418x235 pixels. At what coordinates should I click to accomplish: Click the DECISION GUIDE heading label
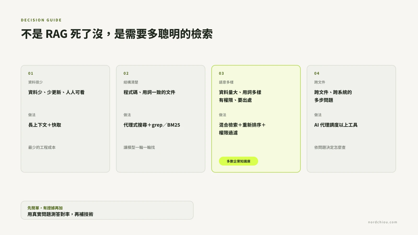(41, 20)
